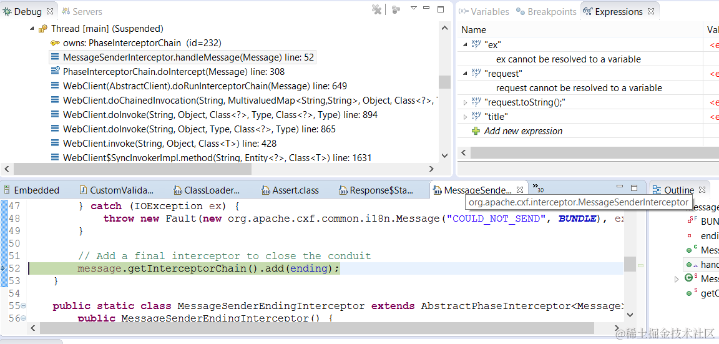This screenshot has height=344, width=719.
Task: Click stack frame icon of WebClient.doChainedInvocation
Action: click(55, 101)
